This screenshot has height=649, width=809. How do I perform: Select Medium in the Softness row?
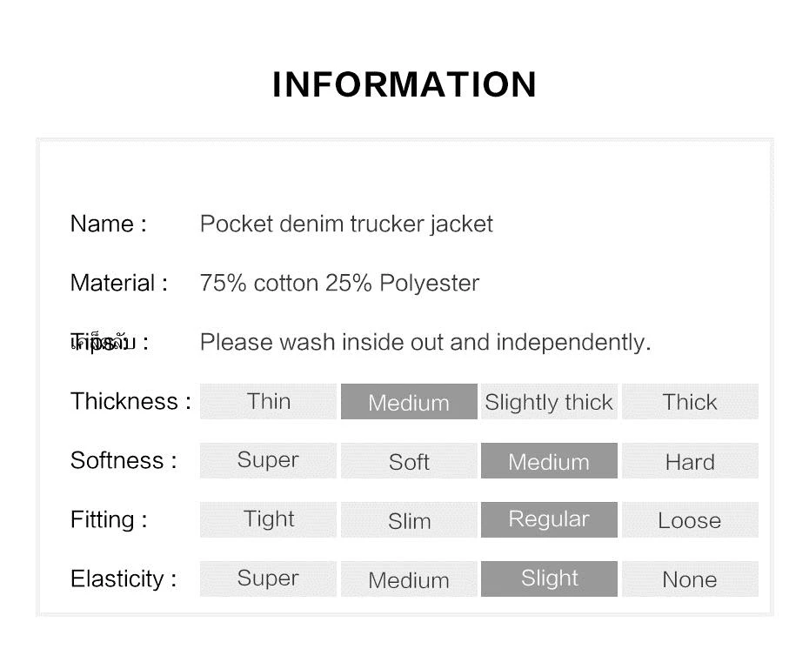click(550, 461)
